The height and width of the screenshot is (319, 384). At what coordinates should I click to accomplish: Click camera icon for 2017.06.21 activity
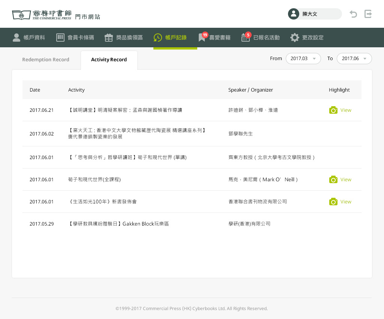coord(333,110)
